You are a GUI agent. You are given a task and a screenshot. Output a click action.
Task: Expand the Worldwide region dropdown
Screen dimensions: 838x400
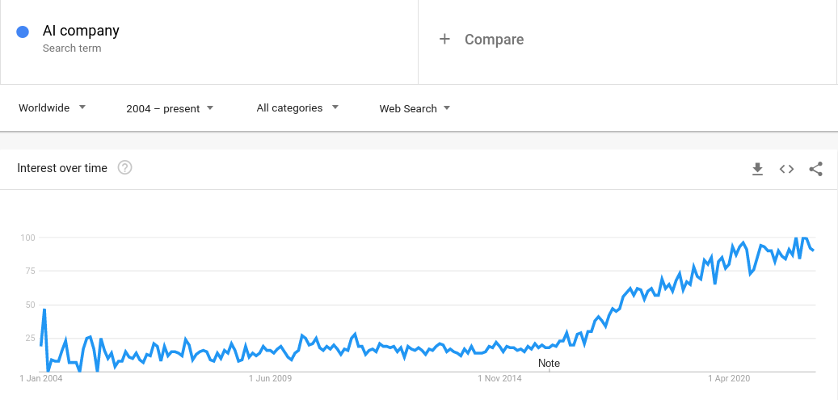(x=52, y=108)
